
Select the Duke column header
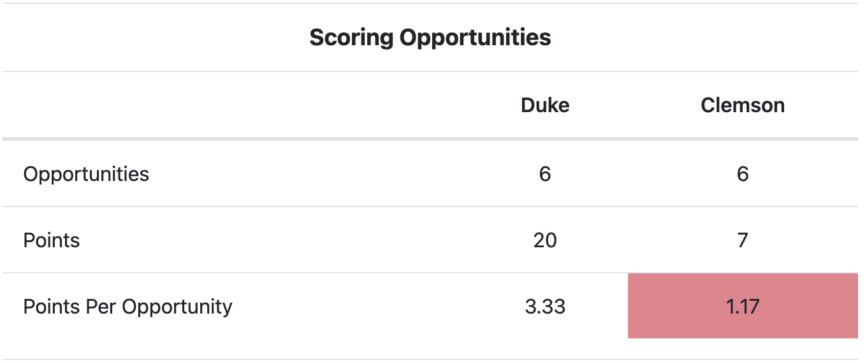coord(545,105)
